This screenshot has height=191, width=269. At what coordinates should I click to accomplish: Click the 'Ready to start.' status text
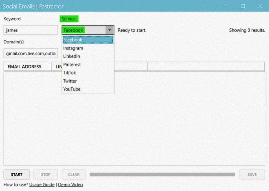point(132,30)
